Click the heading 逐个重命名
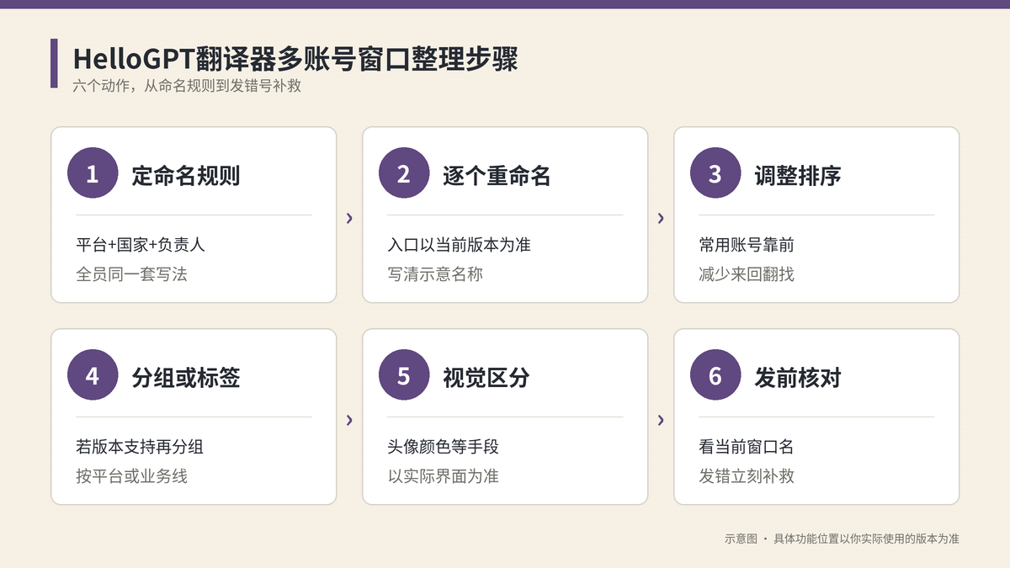Screen dimensions: 1010x568 pos(497,175)
